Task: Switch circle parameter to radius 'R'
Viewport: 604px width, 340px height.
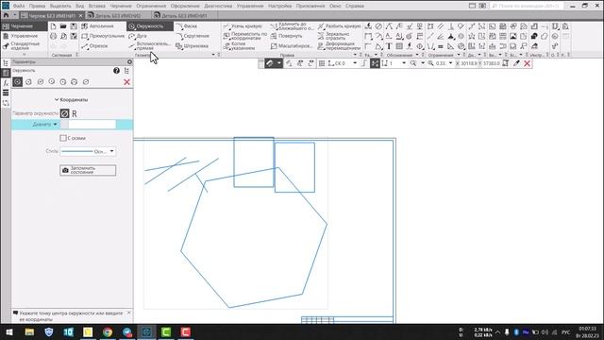Action: pos(75,113)
